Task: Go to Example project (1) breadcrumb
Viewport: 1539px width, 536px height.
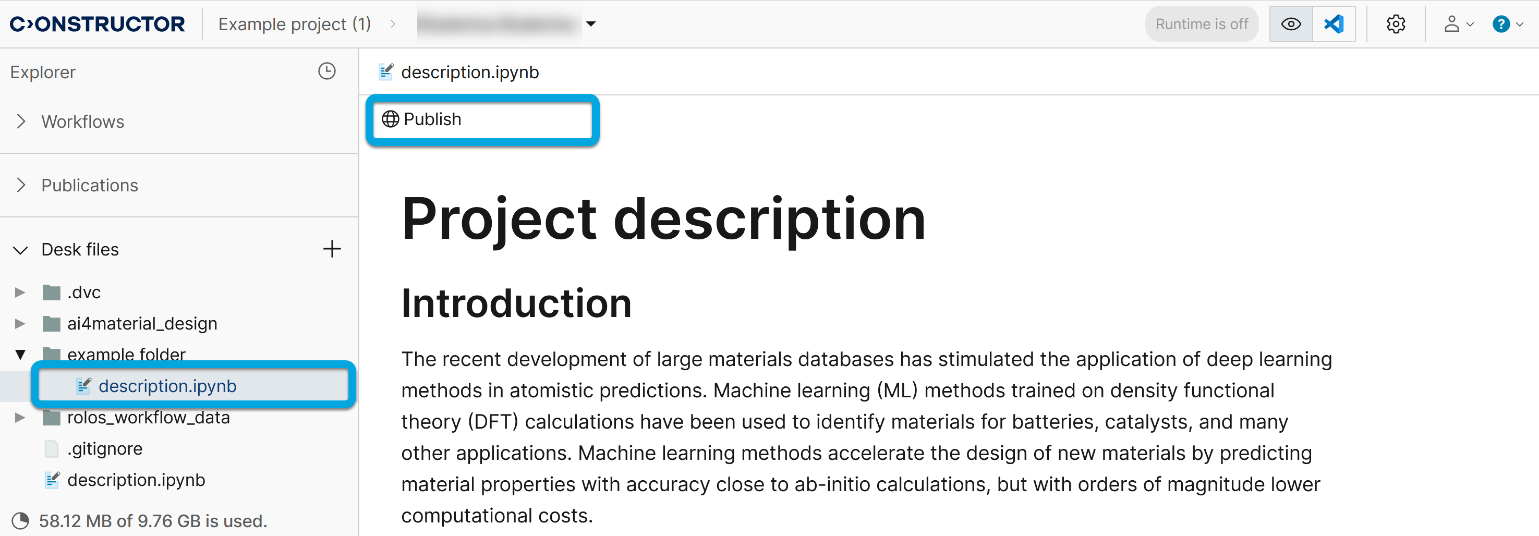Action: (x=294, y=25)
